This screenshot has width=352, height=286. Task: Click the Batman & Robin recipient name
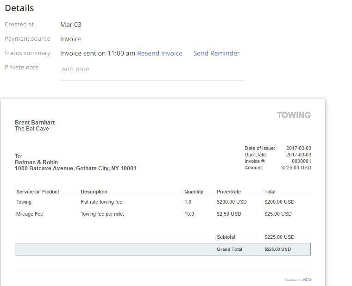[37, 162]
